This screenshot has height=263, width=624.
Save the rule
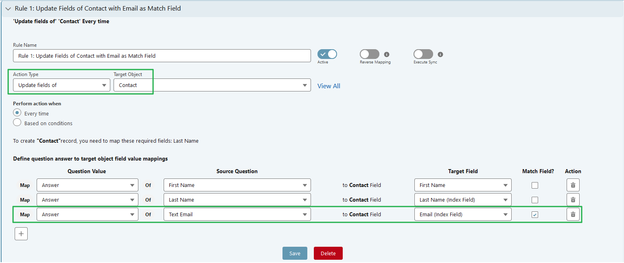pyautogui.click(x=295, y=253)
